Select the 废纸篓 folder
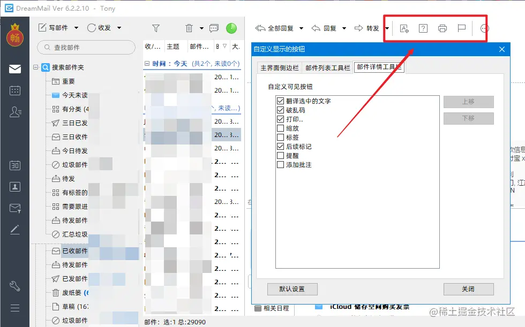This screenshot has height=327, width=525. click(70, 293)
